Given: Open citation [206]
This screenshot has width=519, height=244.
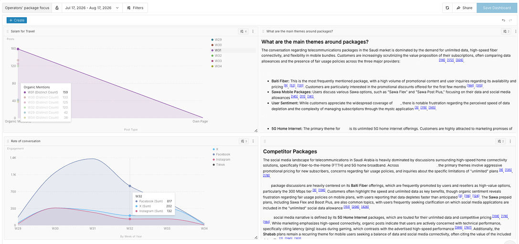Looking at the screenshot, I should tap(356, 207).
